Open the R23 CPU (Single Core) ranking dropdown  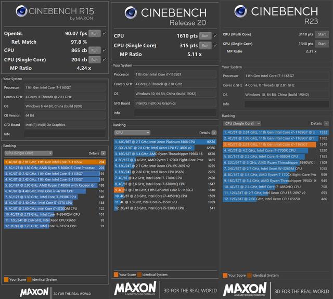click(242, 124)
